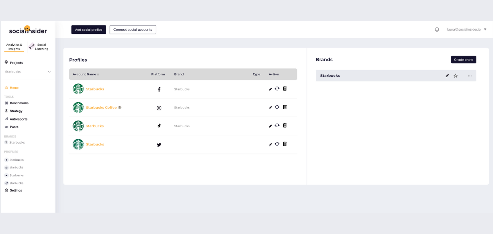Click Add social profiles button
This screenshot has height=234, width=493.
click(x=88, y=30)
